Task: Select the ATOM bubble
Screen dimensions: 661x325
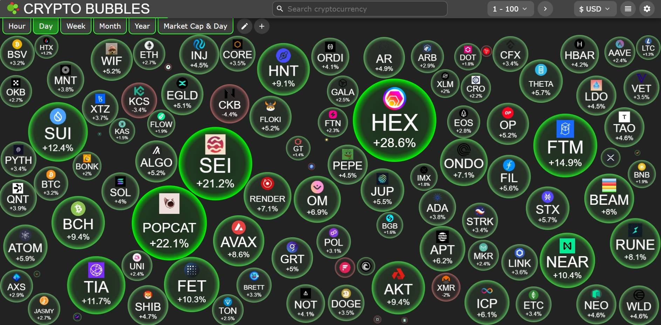Action: pyautogui.click(x=25, y=247)
